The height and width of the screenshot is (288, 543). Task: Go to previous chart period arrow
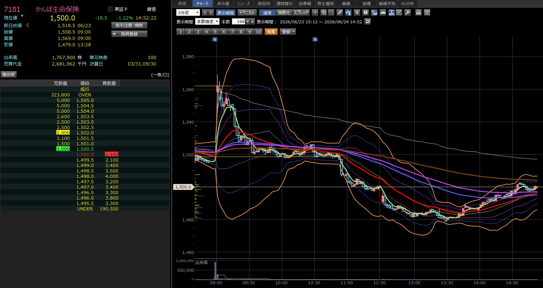coord(205,12)
